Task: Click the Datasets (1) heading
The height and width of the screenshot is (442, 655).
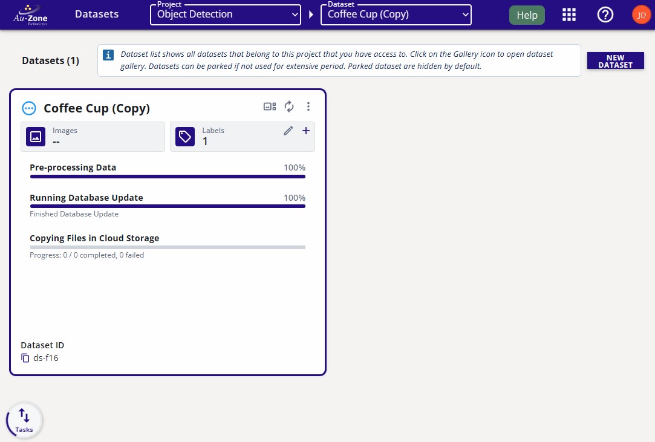Action: point(51,60)
